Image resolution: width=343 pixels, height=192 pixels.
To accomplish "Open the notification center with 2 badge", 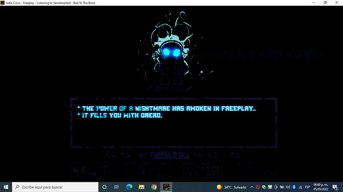I will [335, 187].
